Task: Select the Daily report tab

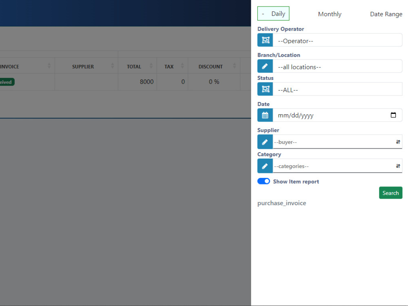Action: coord(273,13)
